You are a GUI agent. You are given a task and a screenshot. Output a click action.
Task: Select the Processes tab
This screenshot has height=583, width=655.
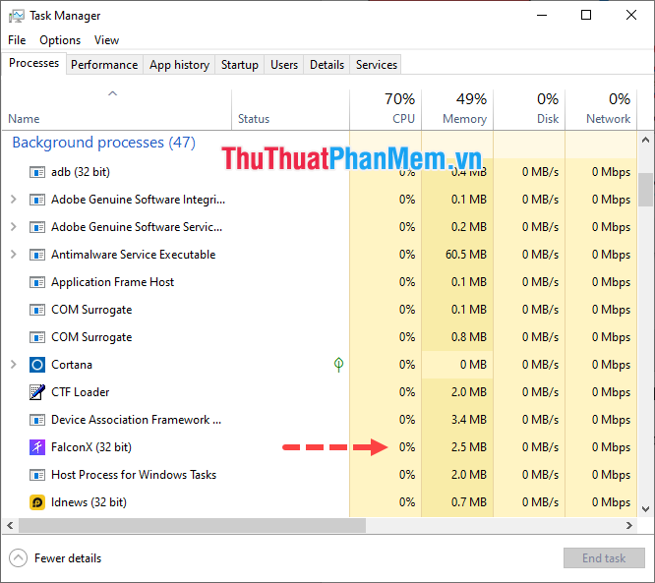[33, 63]
